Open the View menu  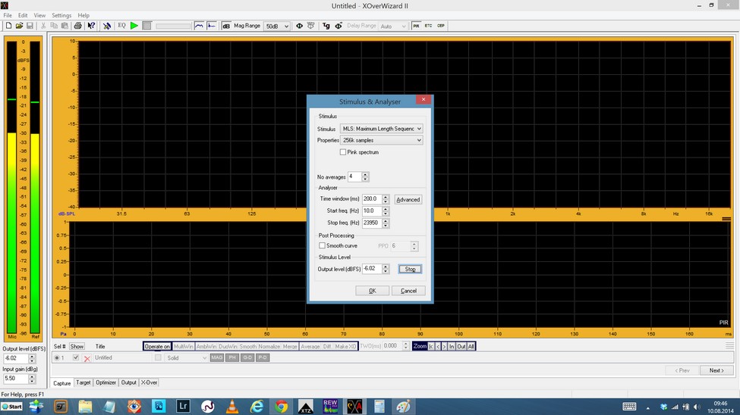tap(39, 15)
